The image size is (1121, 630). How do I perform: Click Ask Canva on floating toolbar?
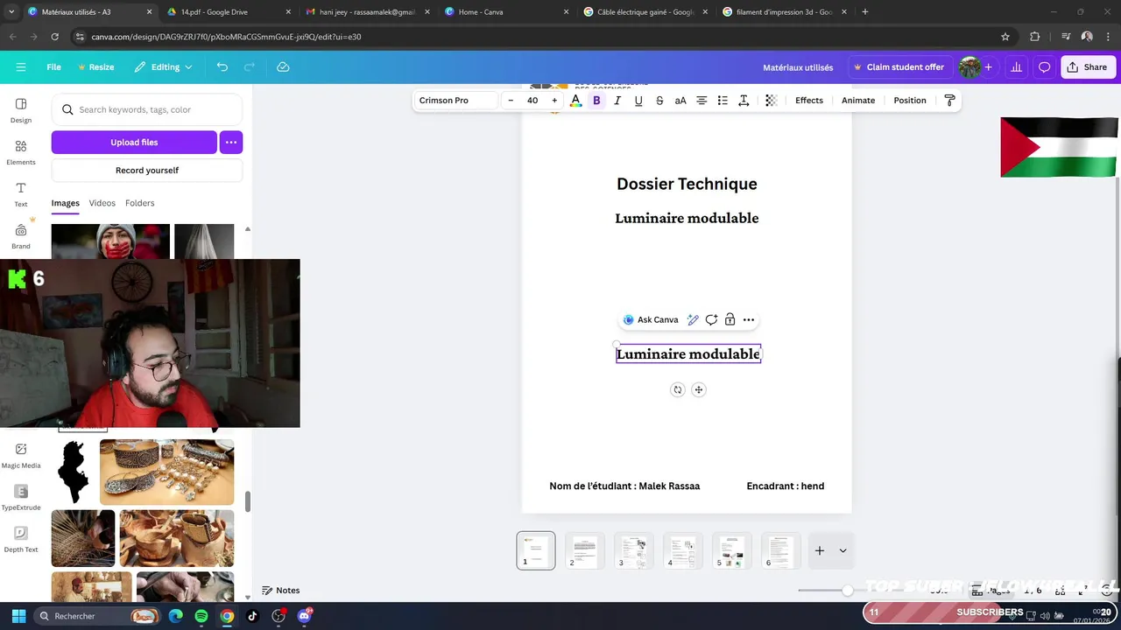tap(651, 320)
